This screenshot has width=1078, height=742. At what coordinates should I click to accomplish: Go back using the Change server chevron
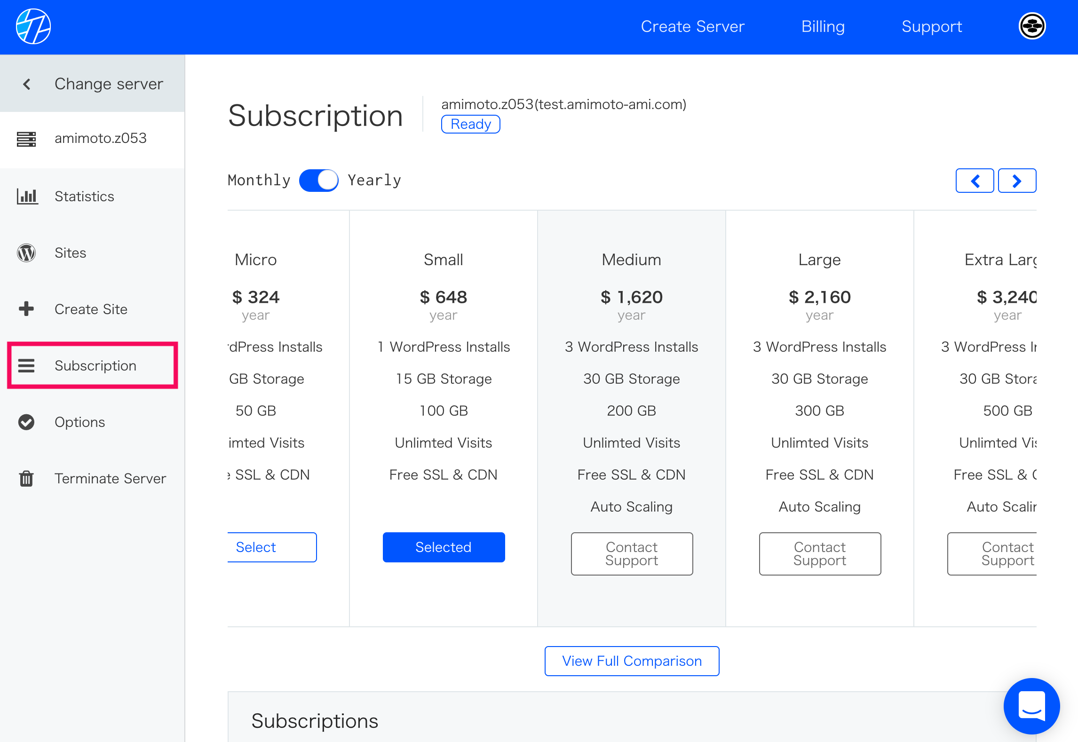(x=27, y=84)
